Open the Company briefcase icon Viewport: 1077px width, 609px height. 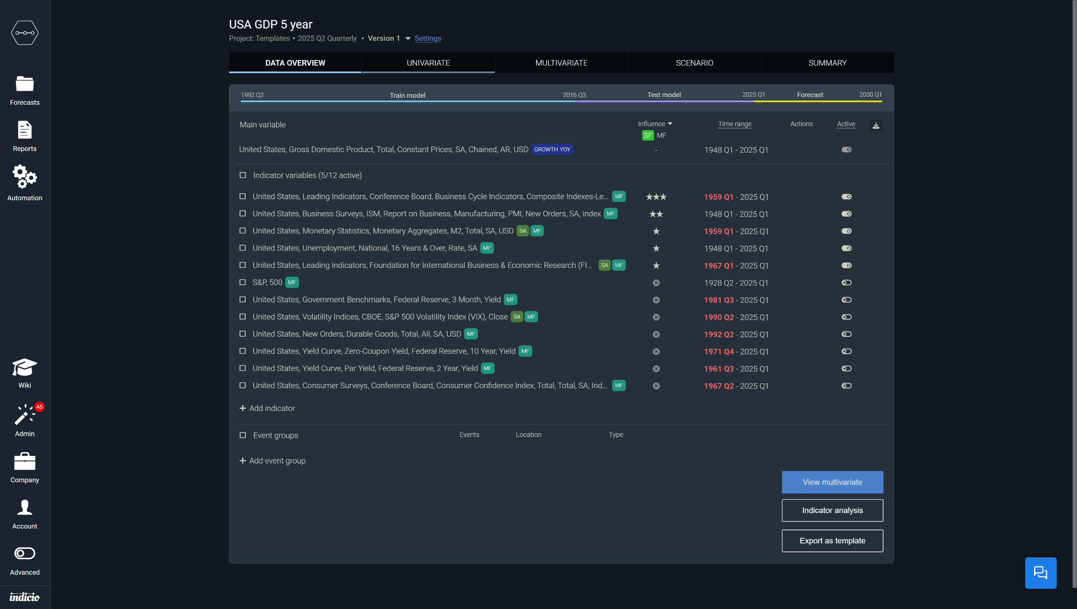click(x=24, y=462)
